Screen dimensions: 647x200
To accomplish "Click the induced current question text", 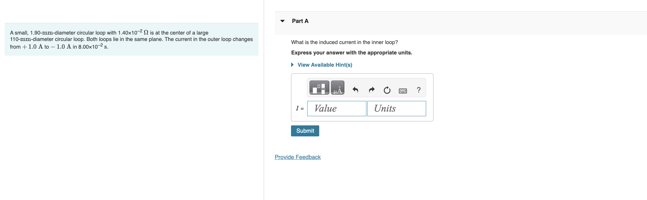I will (x=345, y=42).
